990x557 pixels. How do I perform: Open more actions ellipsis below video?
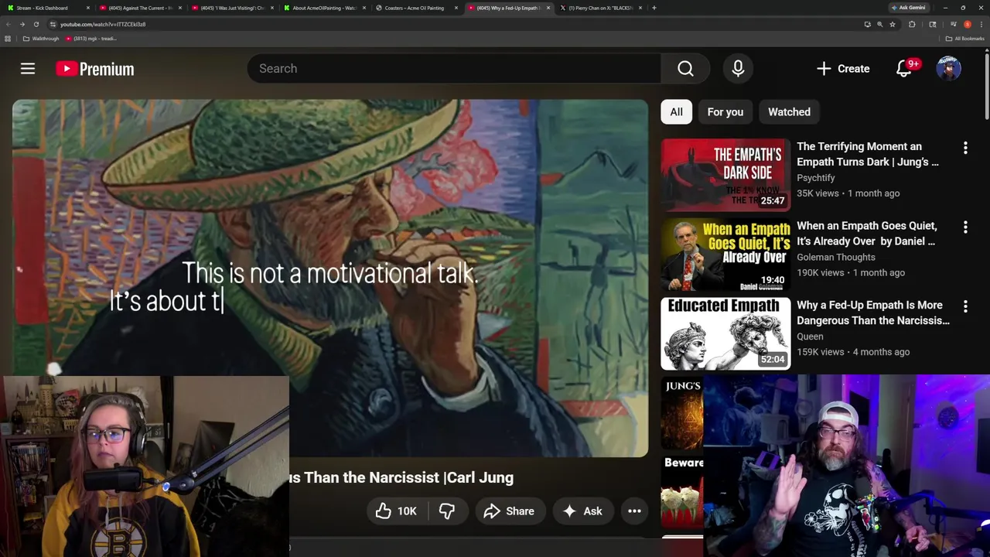634,511
